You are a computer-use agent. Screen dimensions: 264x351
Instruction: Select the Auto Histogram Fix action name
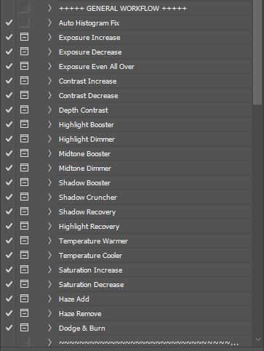pos(89,23)
